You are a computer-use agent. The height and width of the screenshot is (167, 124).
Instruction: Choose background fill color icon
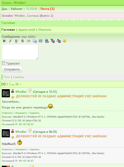coord(59,41)
